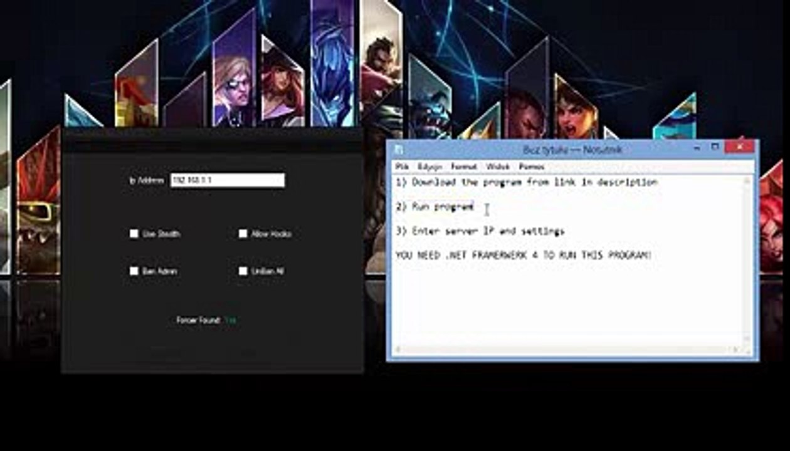This screenshot has height=451, width=790.
Task: Close the Notatnik window
Action: 740,147
